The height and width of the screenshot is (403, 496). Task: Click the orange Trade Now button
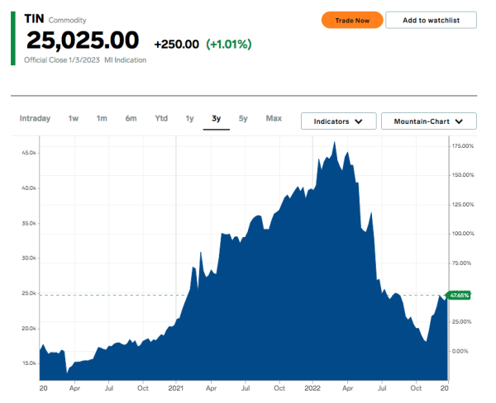click(x=352, y=20)
